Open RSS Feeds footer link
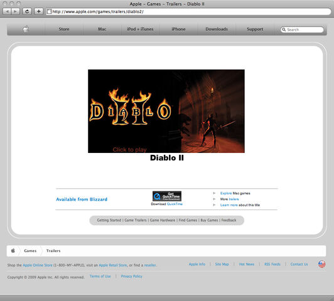The image size is (334, 301). point(272,264)
